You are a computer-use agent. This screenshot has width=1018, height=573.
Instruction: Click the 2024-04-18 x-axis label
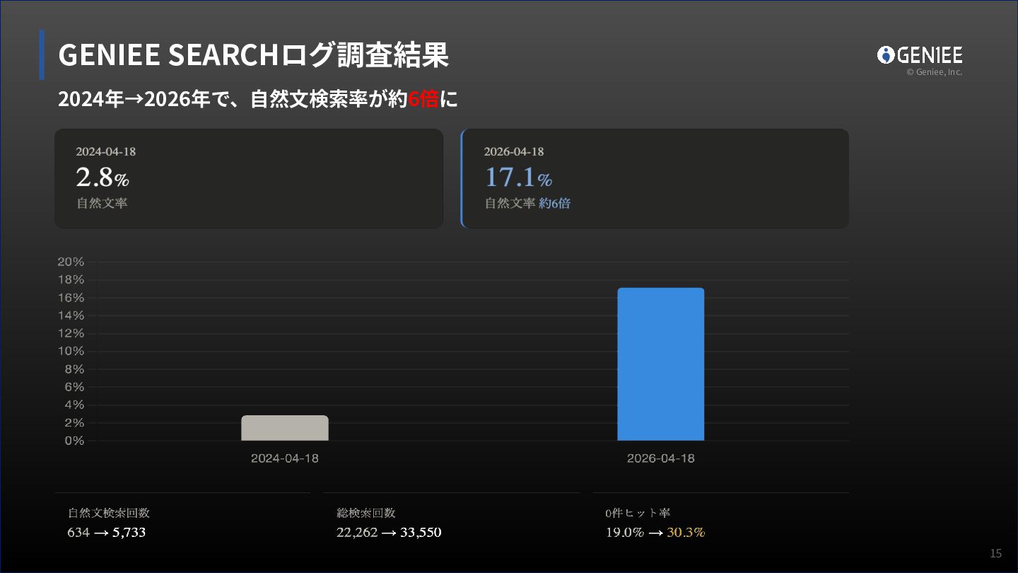pyautogui.click(x=285, y=458)
